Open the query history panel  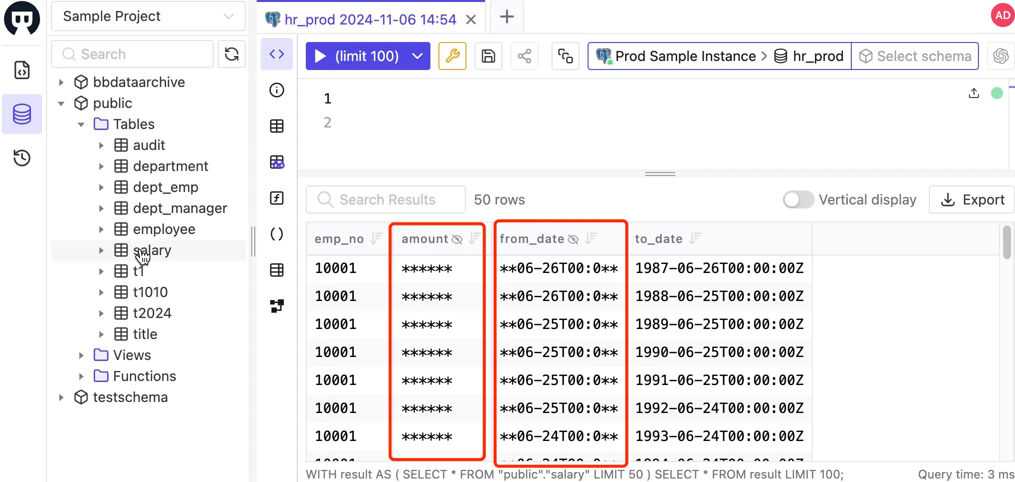click(22, 157)
